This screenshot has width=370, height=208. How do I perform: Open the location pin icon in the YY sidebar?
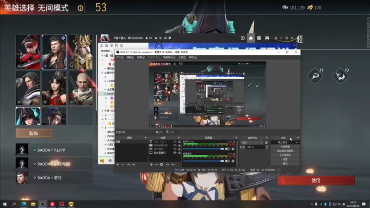(x=111, y=45)
